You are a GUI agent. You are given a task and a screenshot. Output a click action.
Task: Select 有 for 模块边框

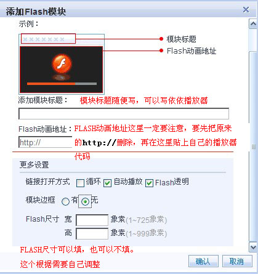[x=65, y=201]
